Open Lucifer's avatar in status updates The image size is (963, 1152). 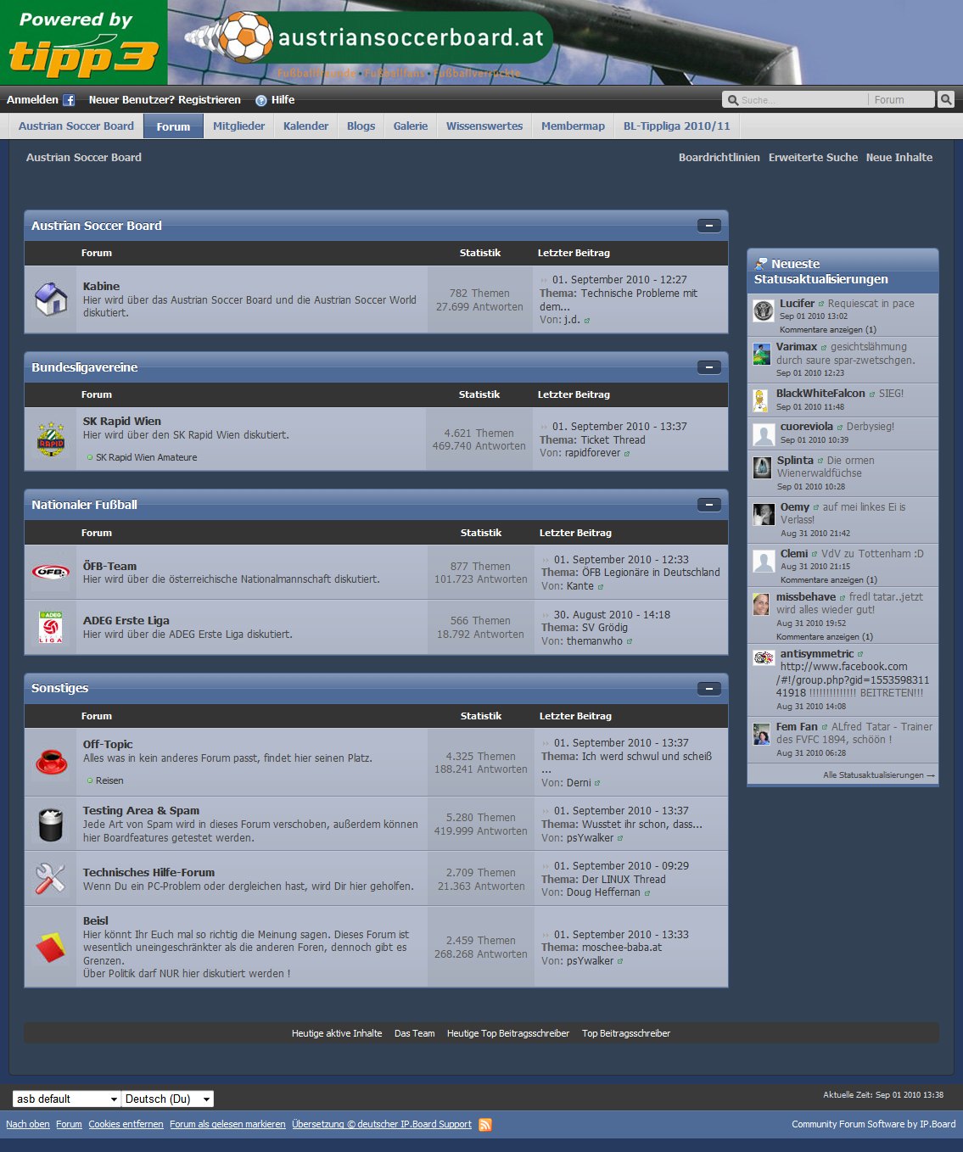click(764, 310)
